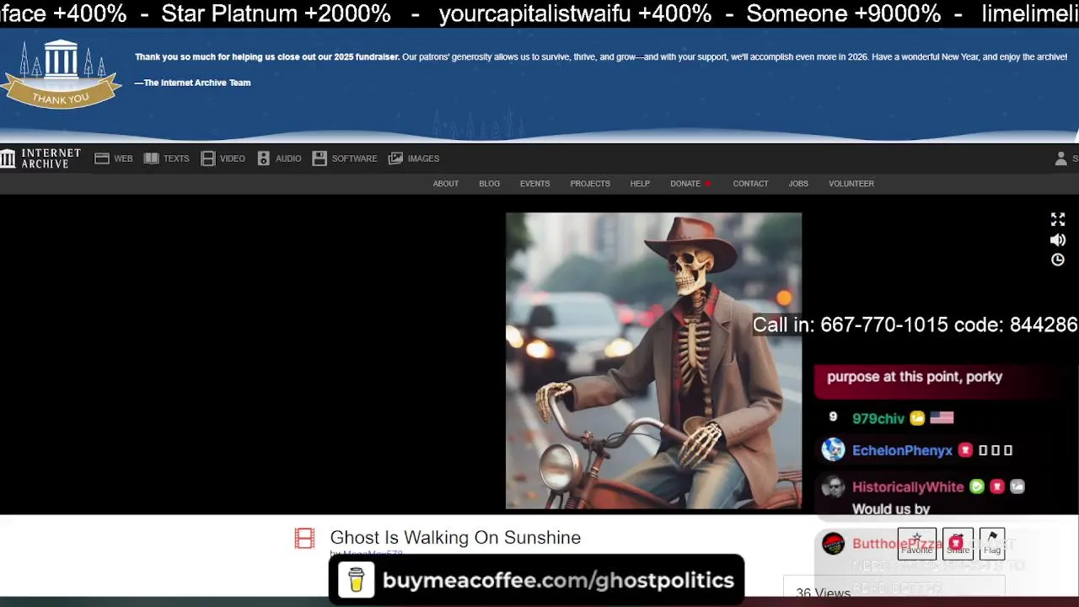Click the buymeacoffee.com/ghostpolitics banner
This screenshot has width=1079, height=607.
point(536,580)
